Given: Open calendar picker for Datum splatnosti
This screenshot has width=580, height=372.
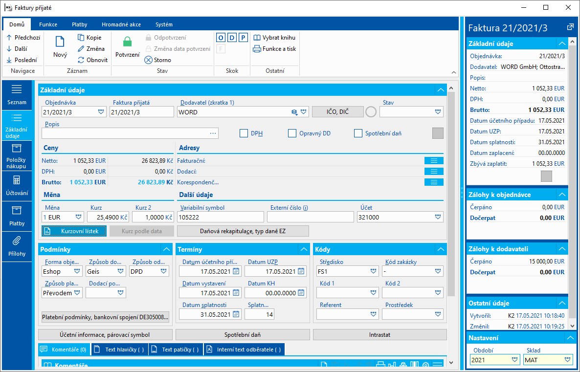Looking at the screenshot, I should click(236, 315).
